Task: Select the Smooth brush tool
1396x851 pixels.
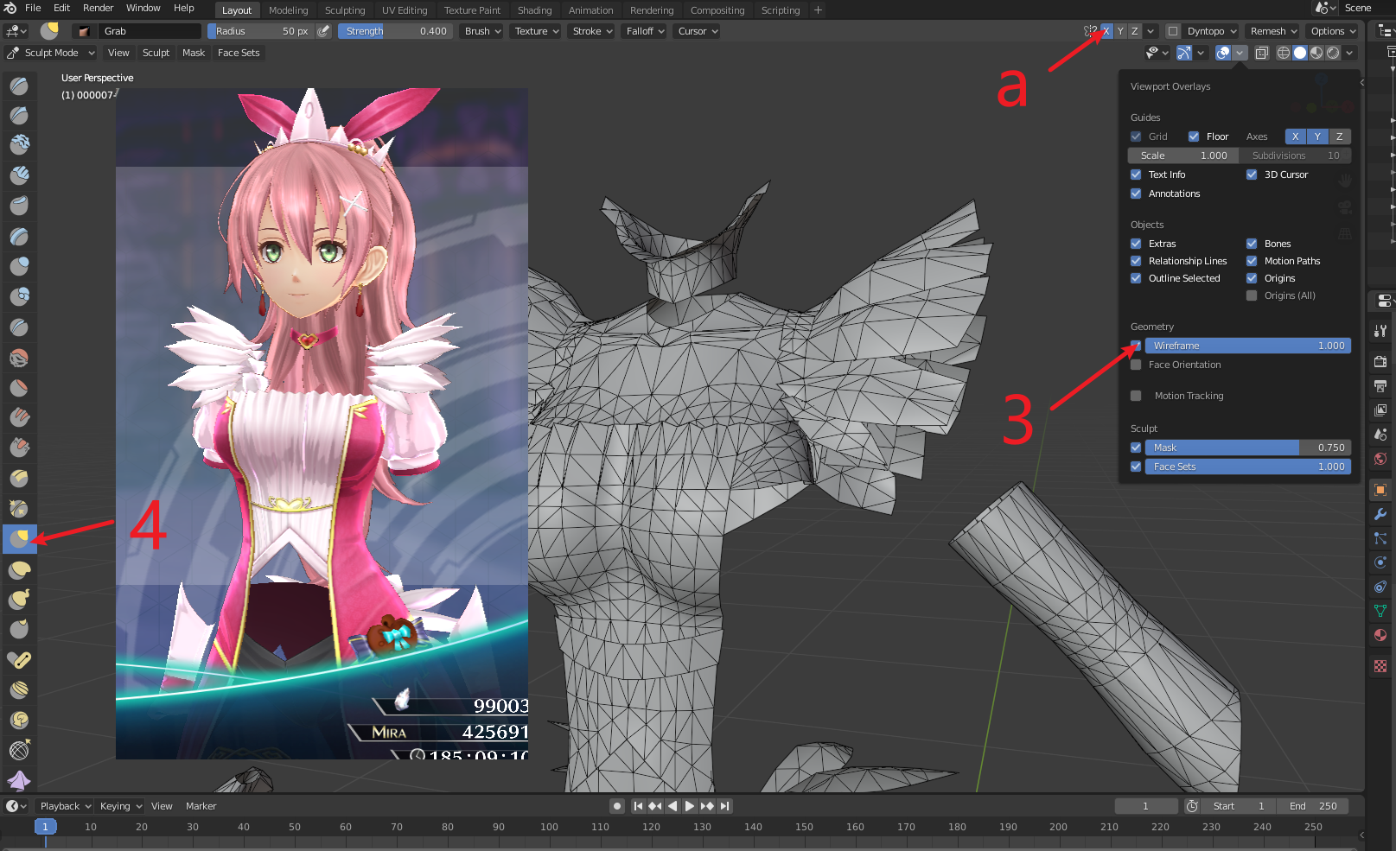Action: (x=19, y=358)
